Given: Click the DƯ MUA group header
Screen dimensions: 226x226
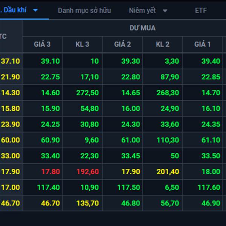Looking at the screenshot, I should pos(142,28).
